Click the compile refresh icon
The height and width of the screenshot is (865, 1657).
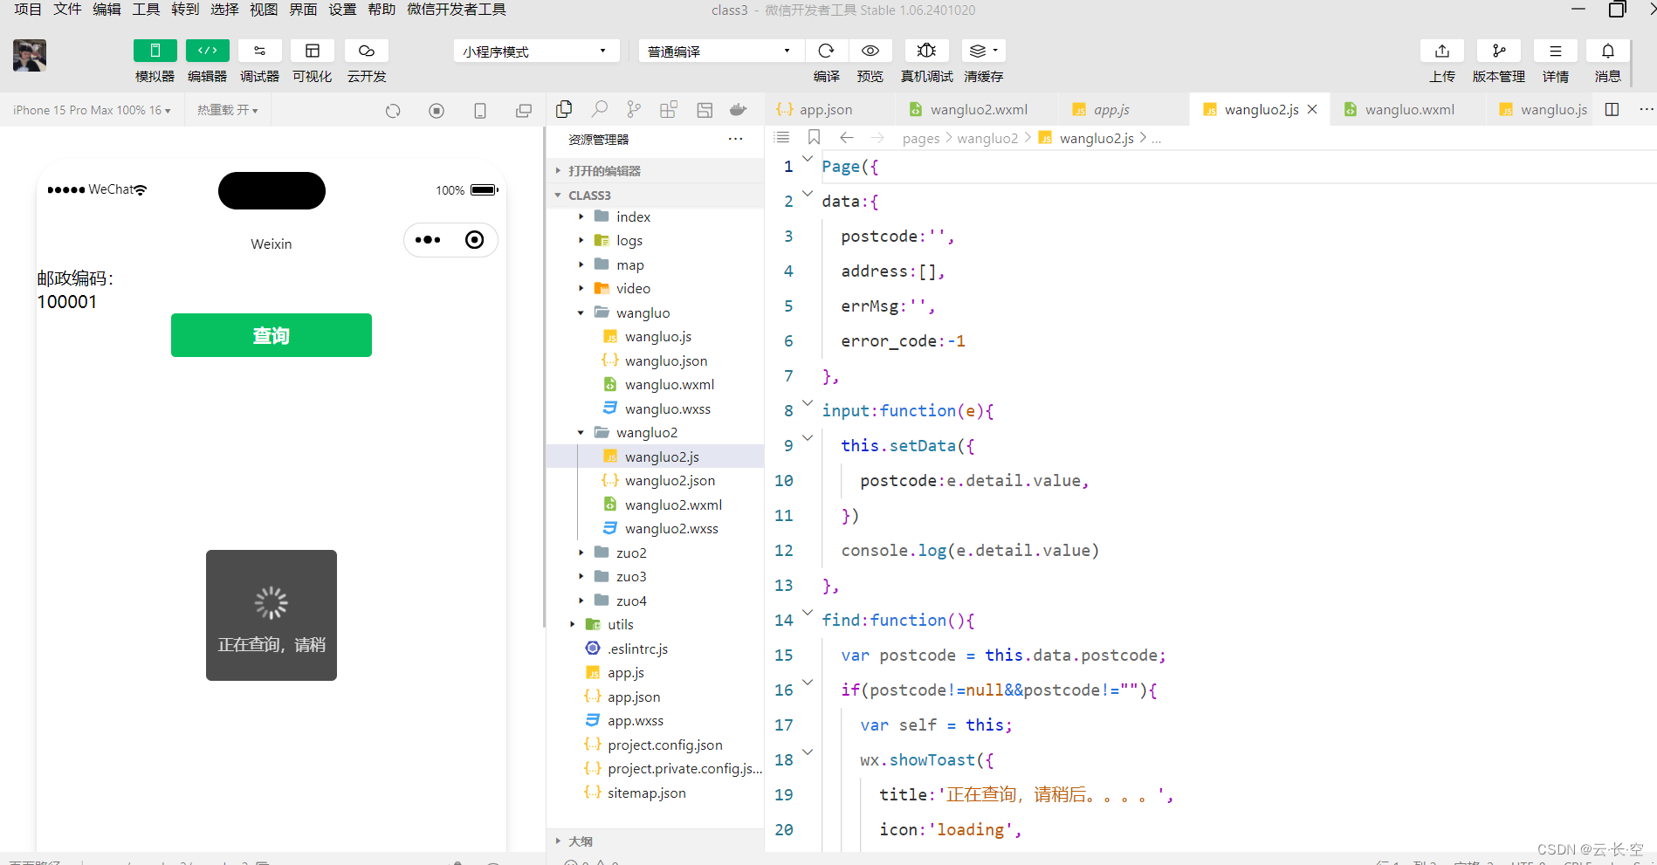(x=826, y=51)
